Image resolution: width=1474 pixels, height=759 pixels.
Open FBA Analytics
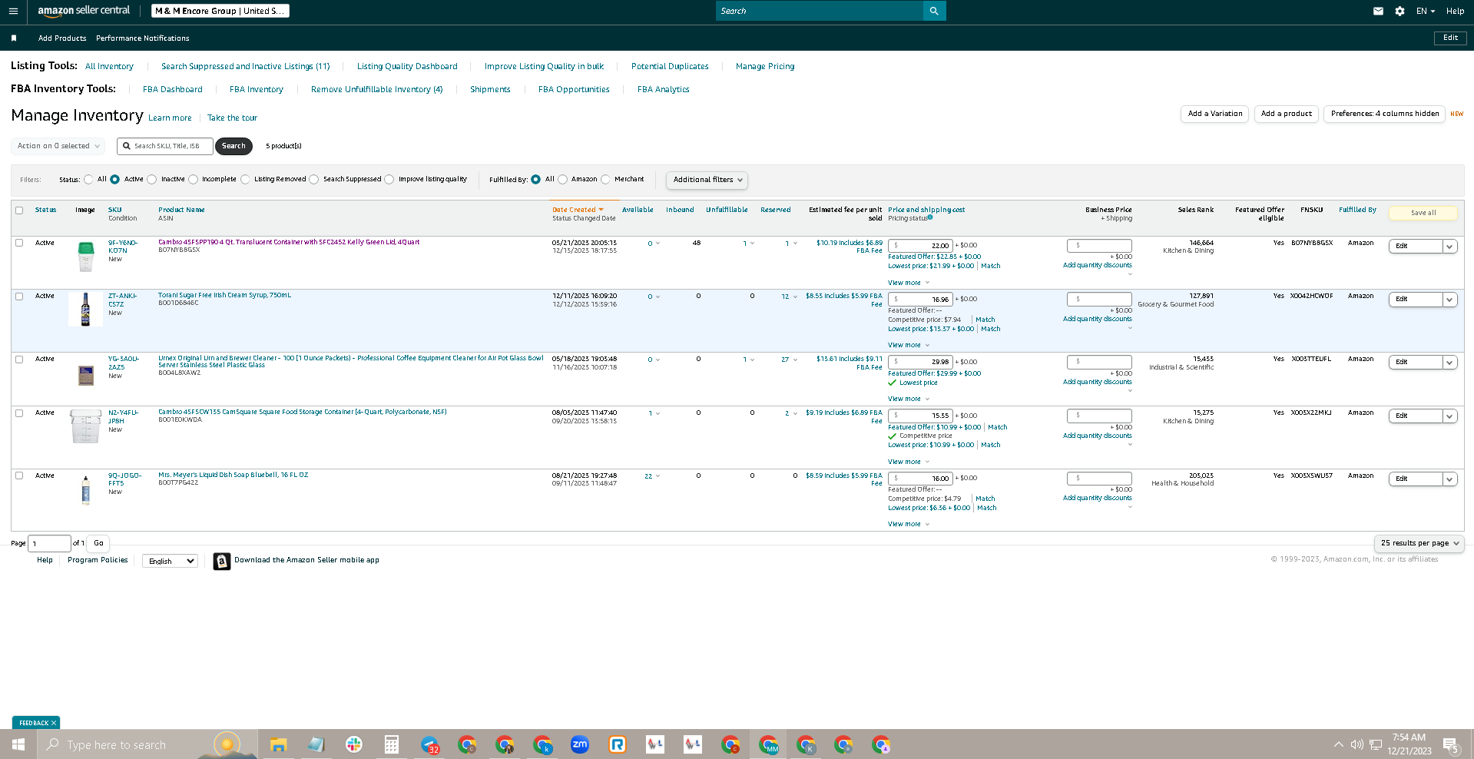click(664, 89)
